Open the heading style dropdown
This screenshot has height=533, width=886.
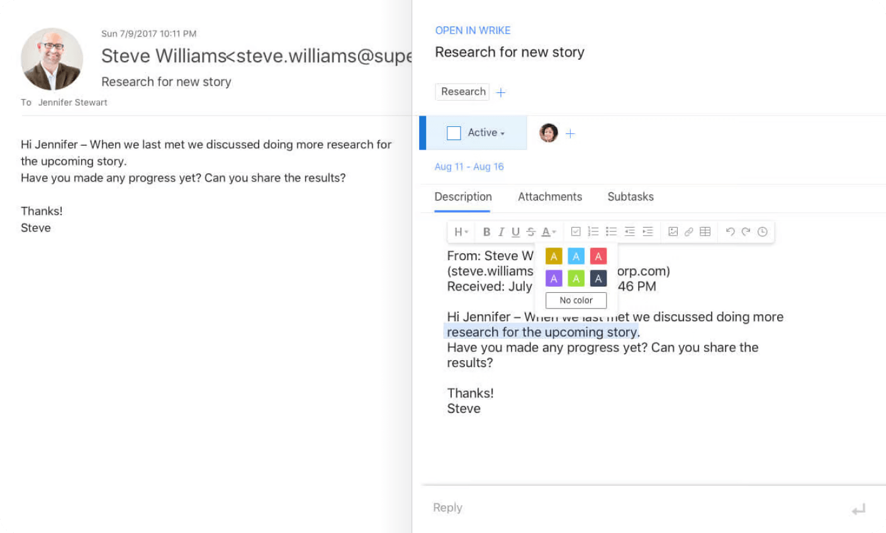461,232
